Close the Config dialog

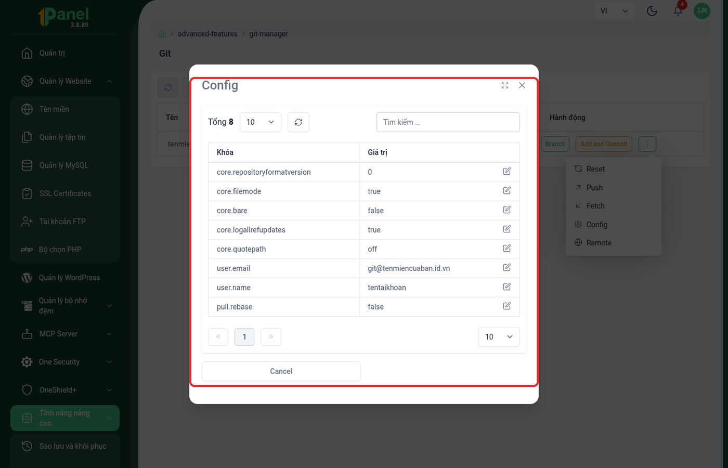(522, 85)
